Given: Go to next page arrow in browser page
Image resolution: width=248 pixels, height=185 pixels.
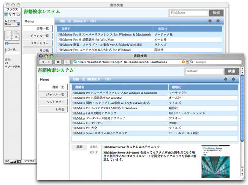Looking at the screenshot, I should (234, 79).
